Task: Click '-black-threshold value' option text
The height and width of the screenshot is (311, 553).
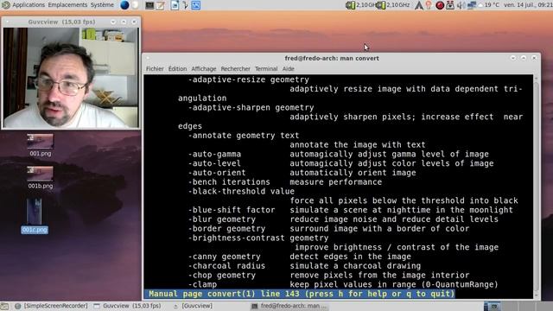Action: [x=241, y=192]
